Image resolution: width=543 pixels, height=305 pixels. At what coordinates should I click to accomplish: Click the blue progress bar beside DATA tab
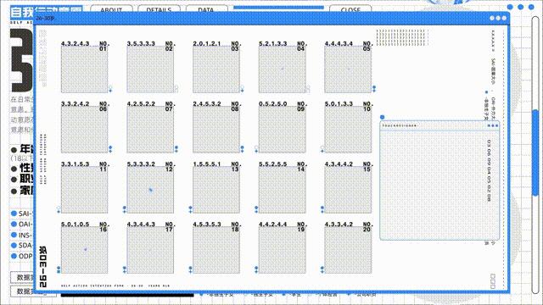tap(279, 8)
